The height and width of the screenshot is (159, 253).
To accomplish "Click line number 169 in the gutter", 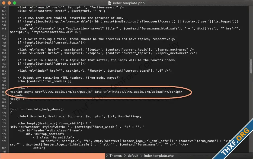I will (4, 106).
